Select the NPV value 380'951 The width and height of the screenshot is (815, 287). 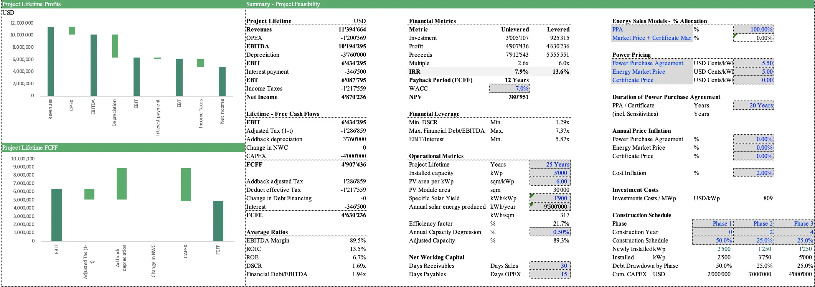point(519,97)
